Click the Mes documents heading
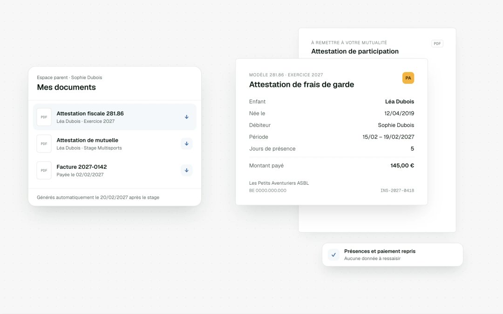The image size is (503, 314). 67,87
